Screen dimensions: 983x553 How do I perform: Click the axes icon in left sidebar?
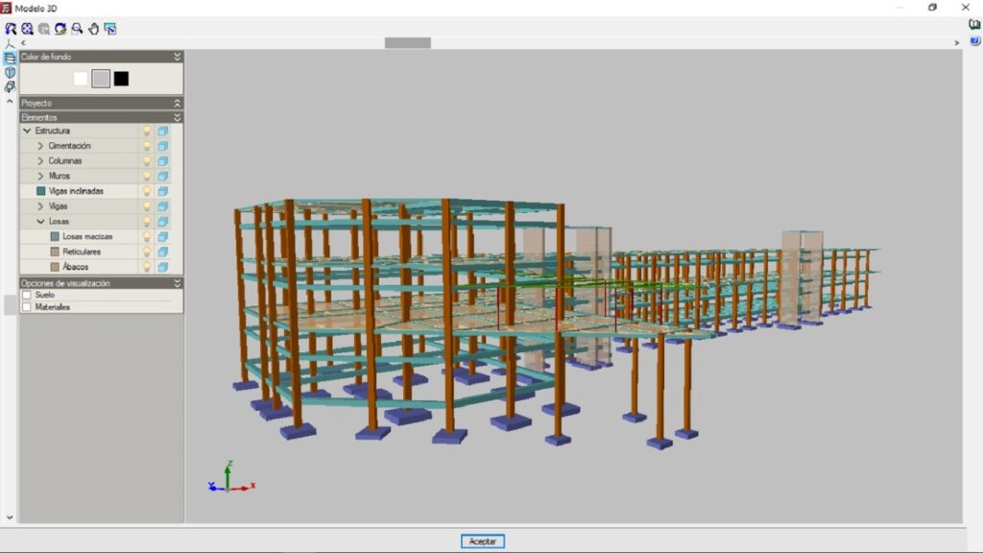[x=10, y=44]
